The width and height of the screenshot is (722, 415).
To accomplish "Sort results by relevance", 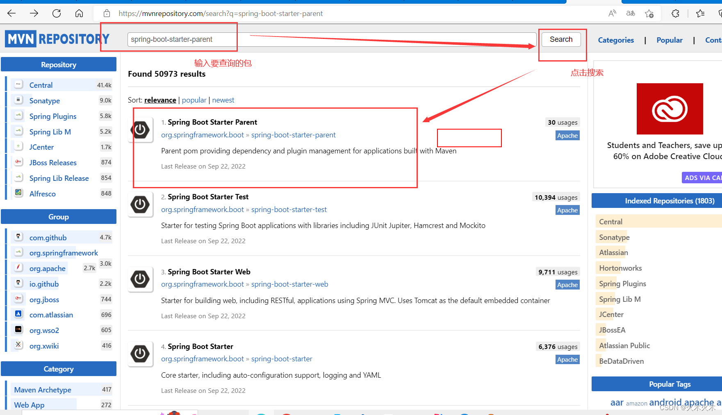I will click(160, 100).
